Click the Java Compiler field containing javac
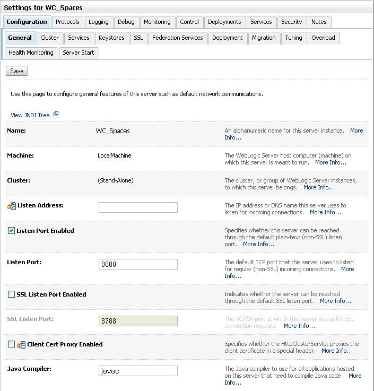Screen dimensions: 374x391 [138, 371]
